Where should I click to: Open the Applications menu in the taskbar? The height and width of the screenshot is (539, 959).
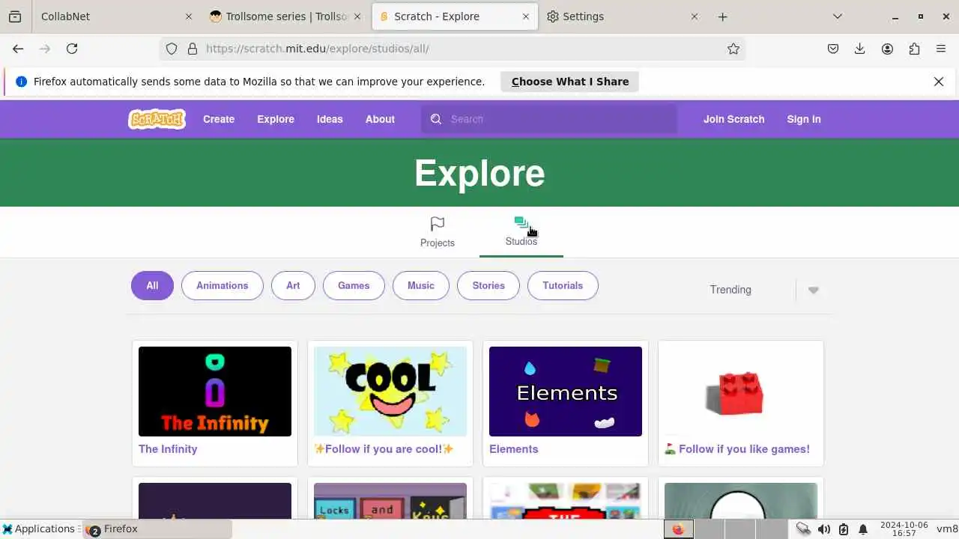point(40,529)
